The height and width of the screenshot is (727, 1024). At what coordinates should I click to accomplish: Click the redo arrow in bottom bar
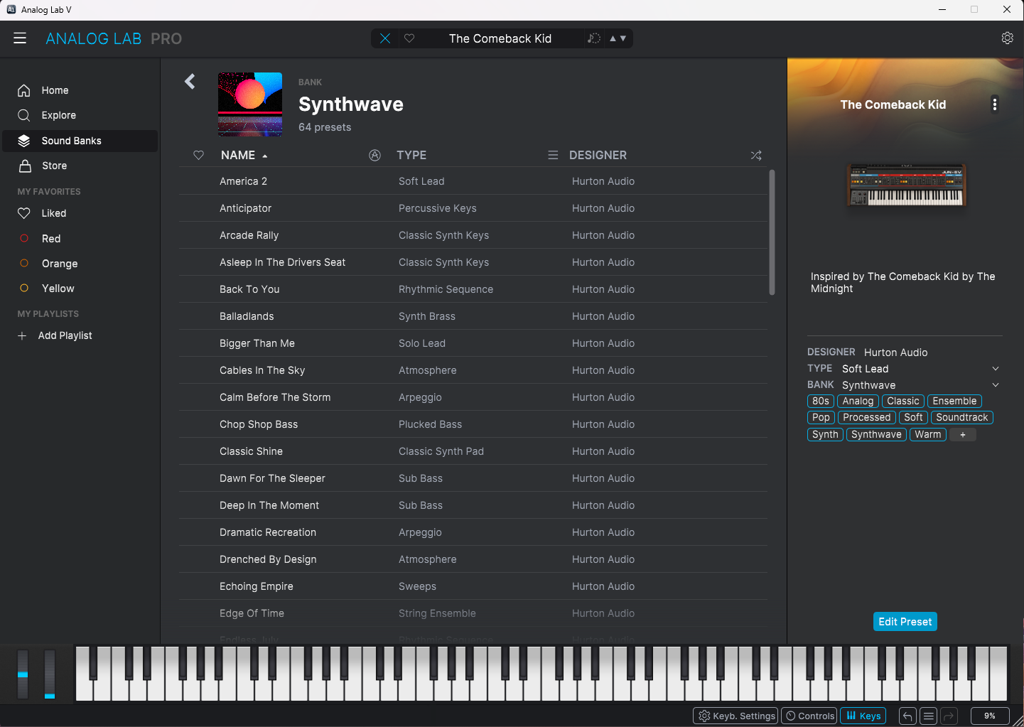(949, 716)
